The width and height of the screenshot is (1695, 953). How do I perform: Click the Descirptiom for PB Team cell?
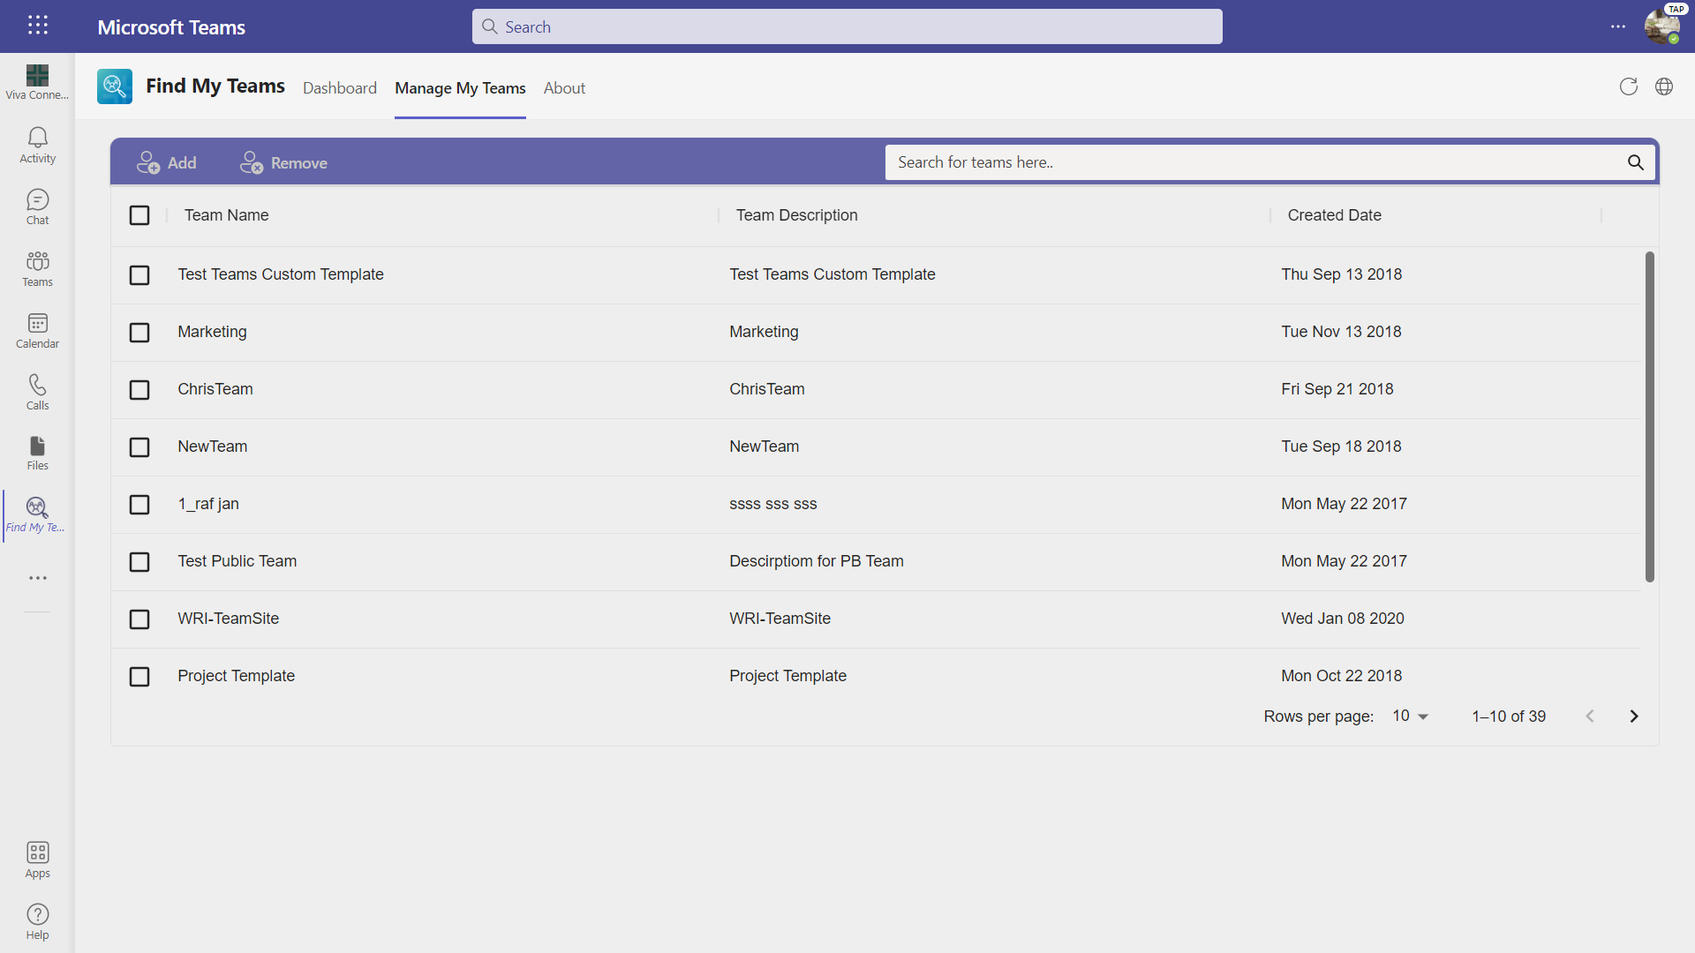pos(817,561)
